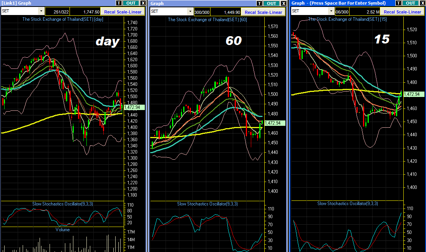The image size is (426, 252).
Task: Click the Volume panel label
Action: (x=63, y=230)
